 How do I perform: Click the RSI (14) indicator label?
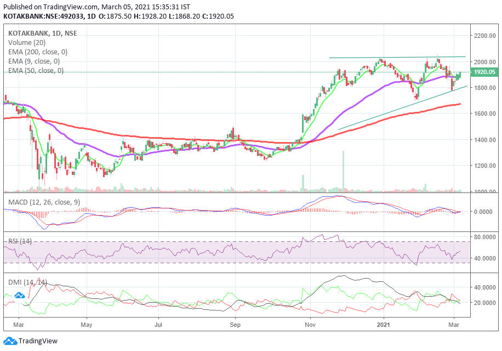point(20,241)
